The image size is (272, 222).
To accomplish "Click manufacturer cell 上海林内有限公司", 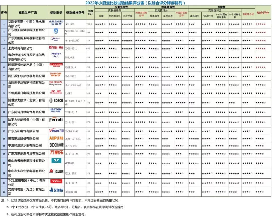I will click(20, 48).
